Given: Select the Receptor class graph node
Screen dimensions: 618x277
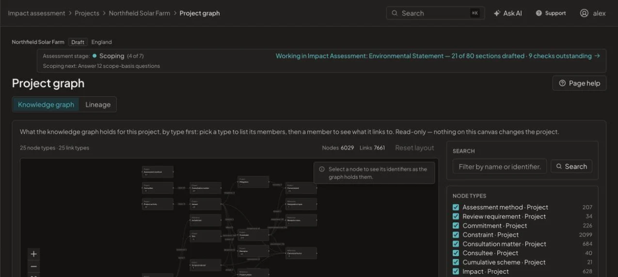Looking at the screenshot, I should click(x=301, y=220).
